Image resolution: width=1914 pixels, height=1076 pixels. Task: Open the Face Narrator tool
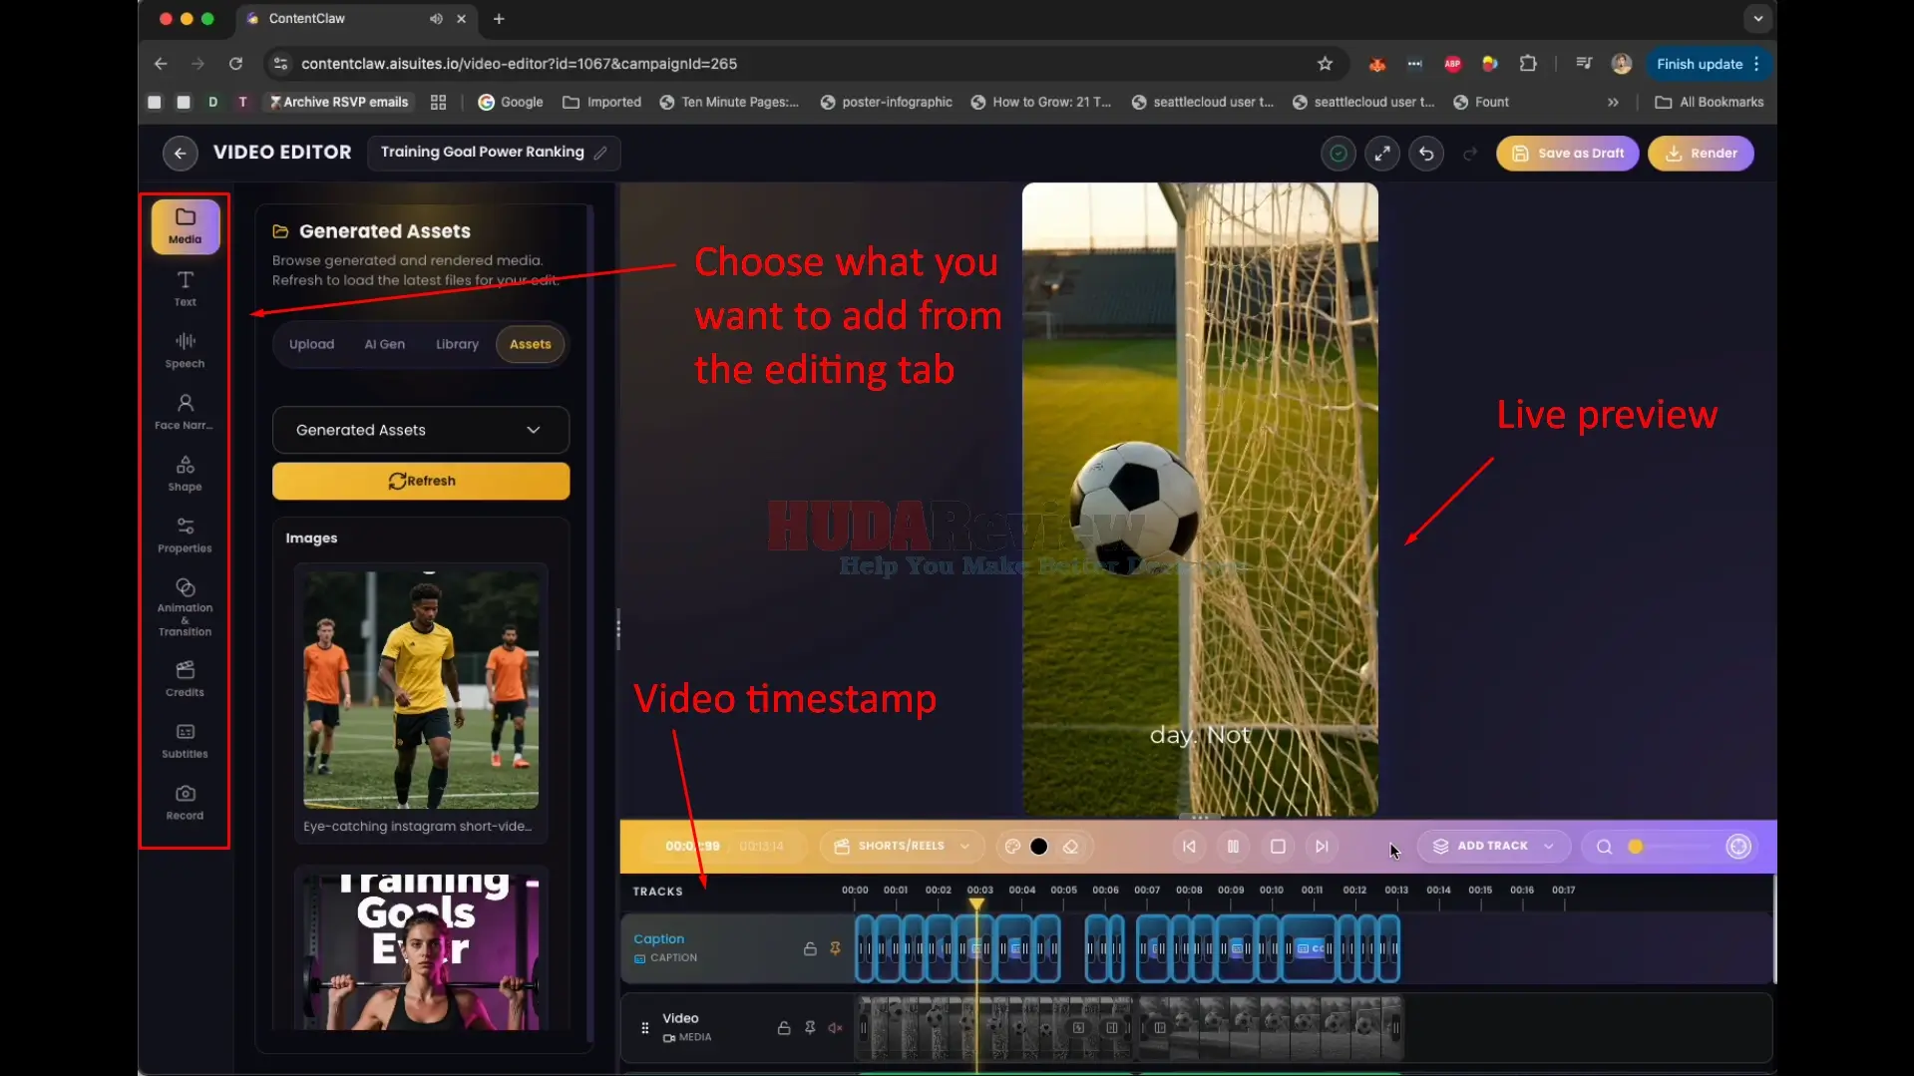click(x=186, y=412)
